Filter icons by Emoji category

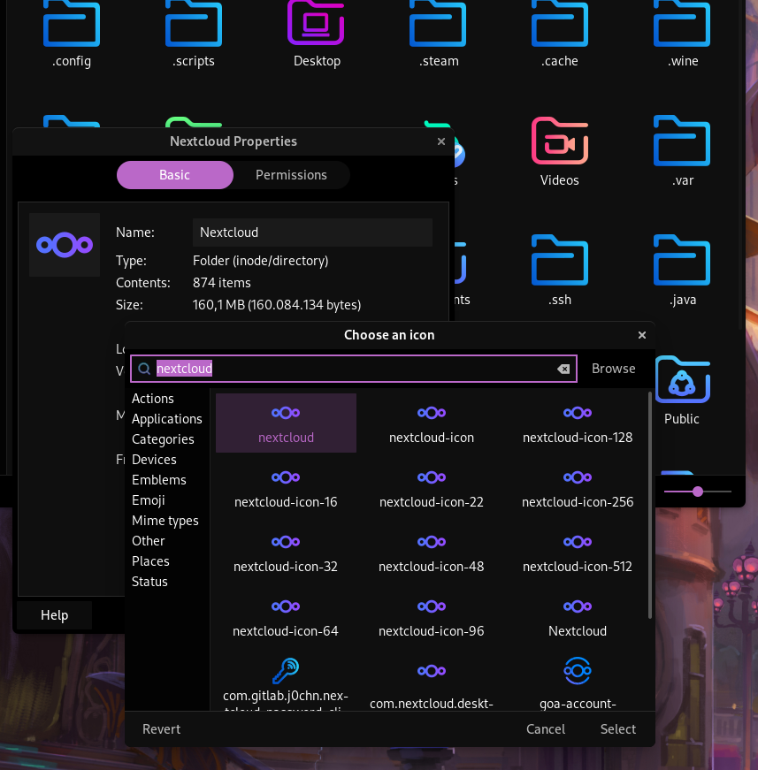click(x=149, y=500)
